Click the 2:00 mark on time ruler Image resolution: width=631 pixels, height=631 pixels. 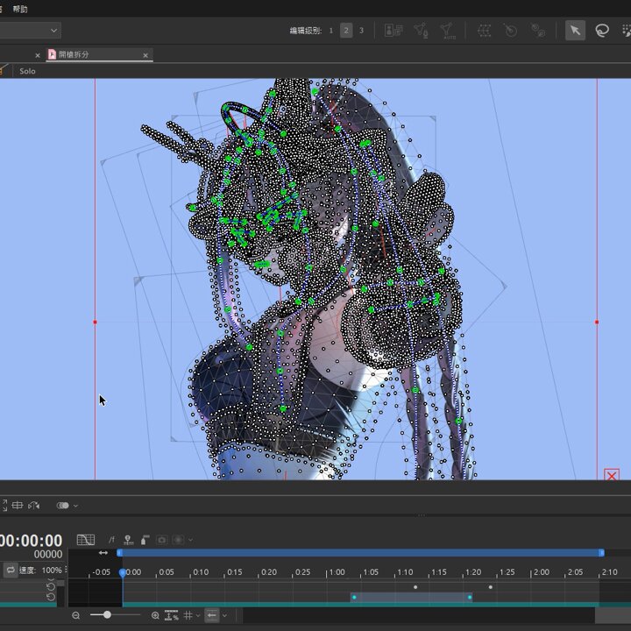point(542,572)
